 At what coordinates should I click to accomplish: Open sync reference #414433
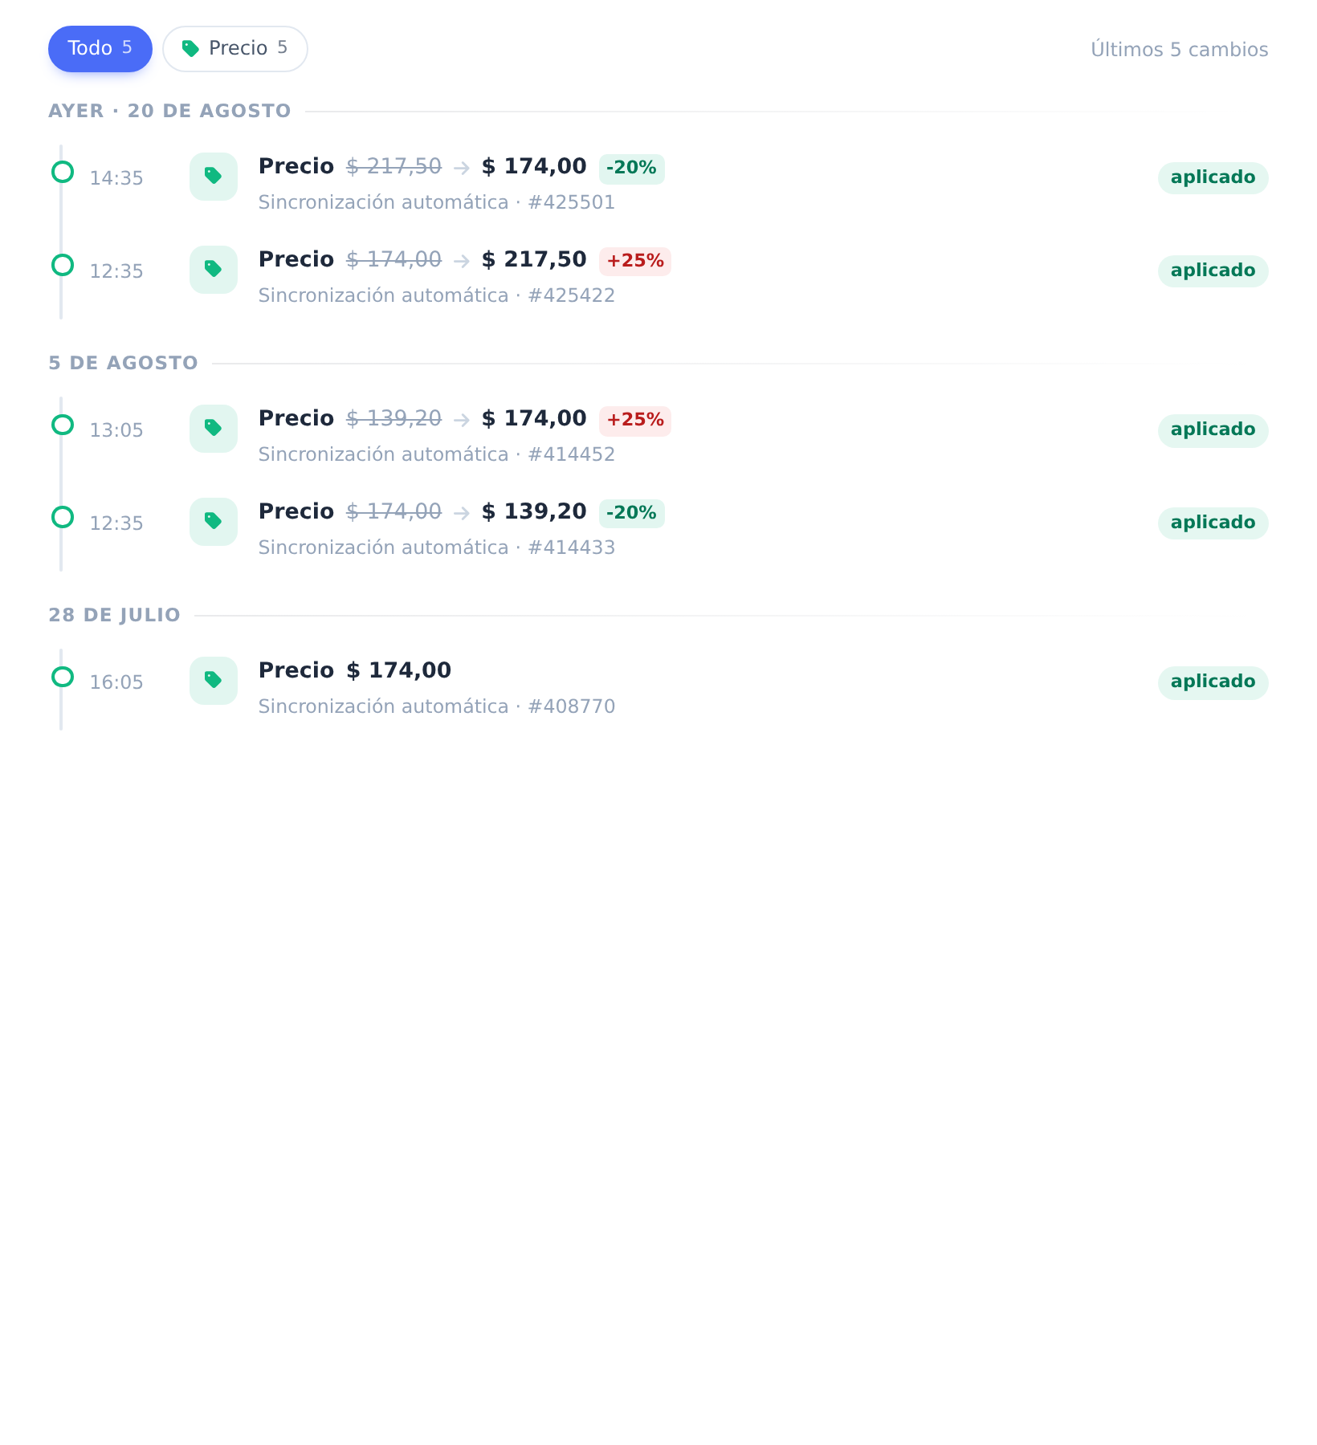coord(571,548)
